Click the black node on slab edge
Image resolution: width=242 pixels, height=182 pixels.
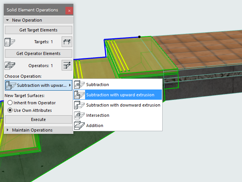point(140,37)
